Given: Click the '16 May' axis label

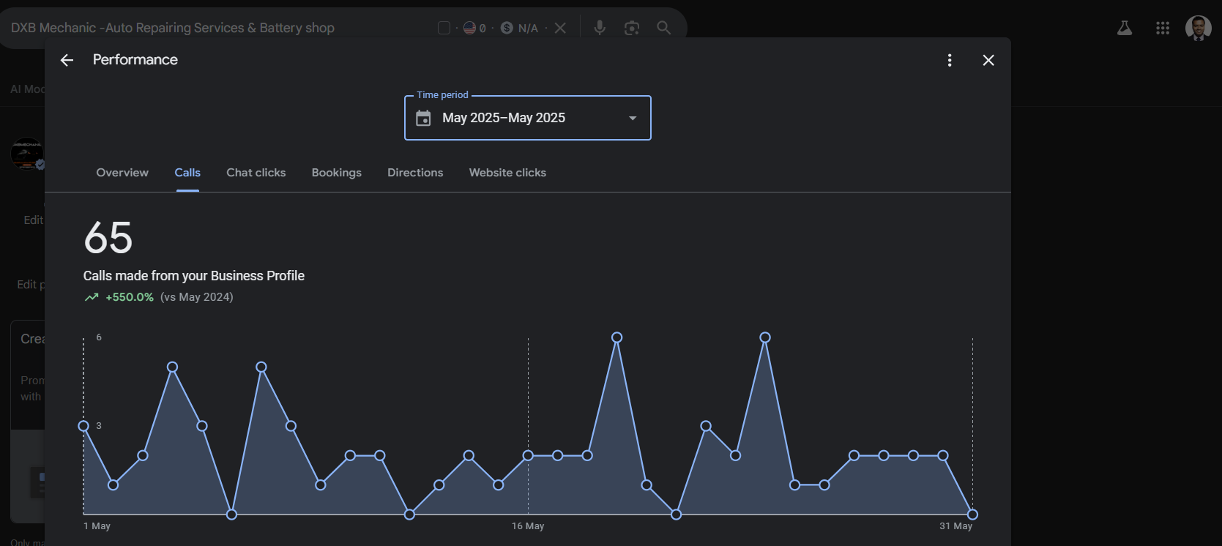Looking at the screenshot, I should tap(528, 526).
